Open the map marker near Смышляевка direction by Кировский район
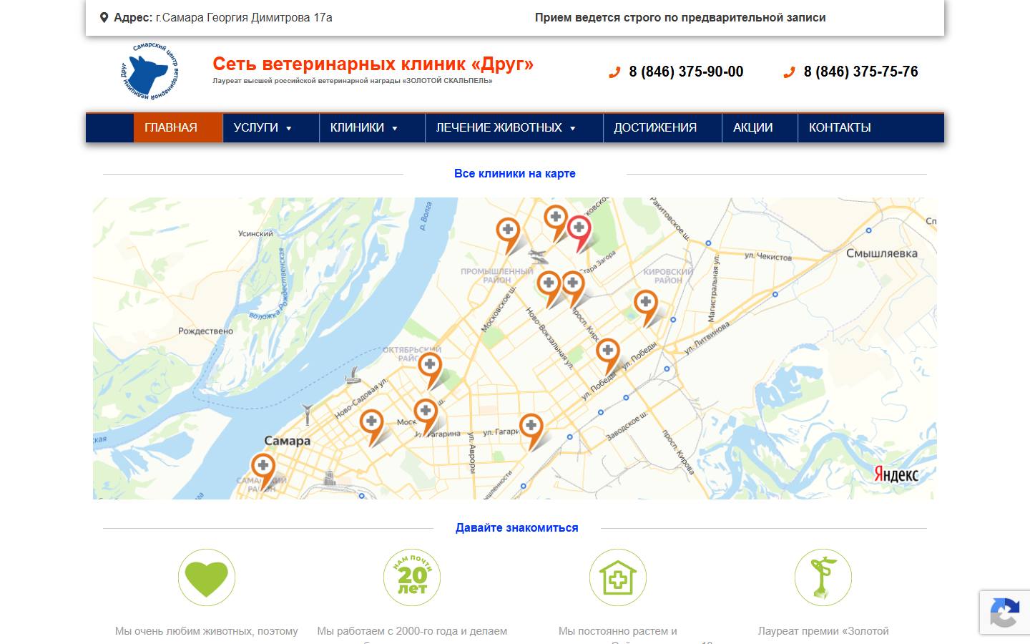The height and width of the screenshot is (644, 1030). point(646,308)
